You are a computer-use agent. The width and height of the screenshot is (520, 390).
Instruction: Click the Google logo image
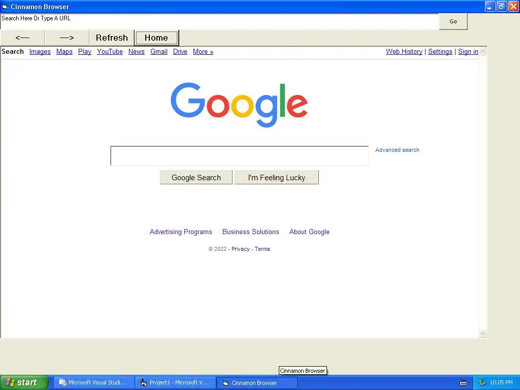pos(239,105)
